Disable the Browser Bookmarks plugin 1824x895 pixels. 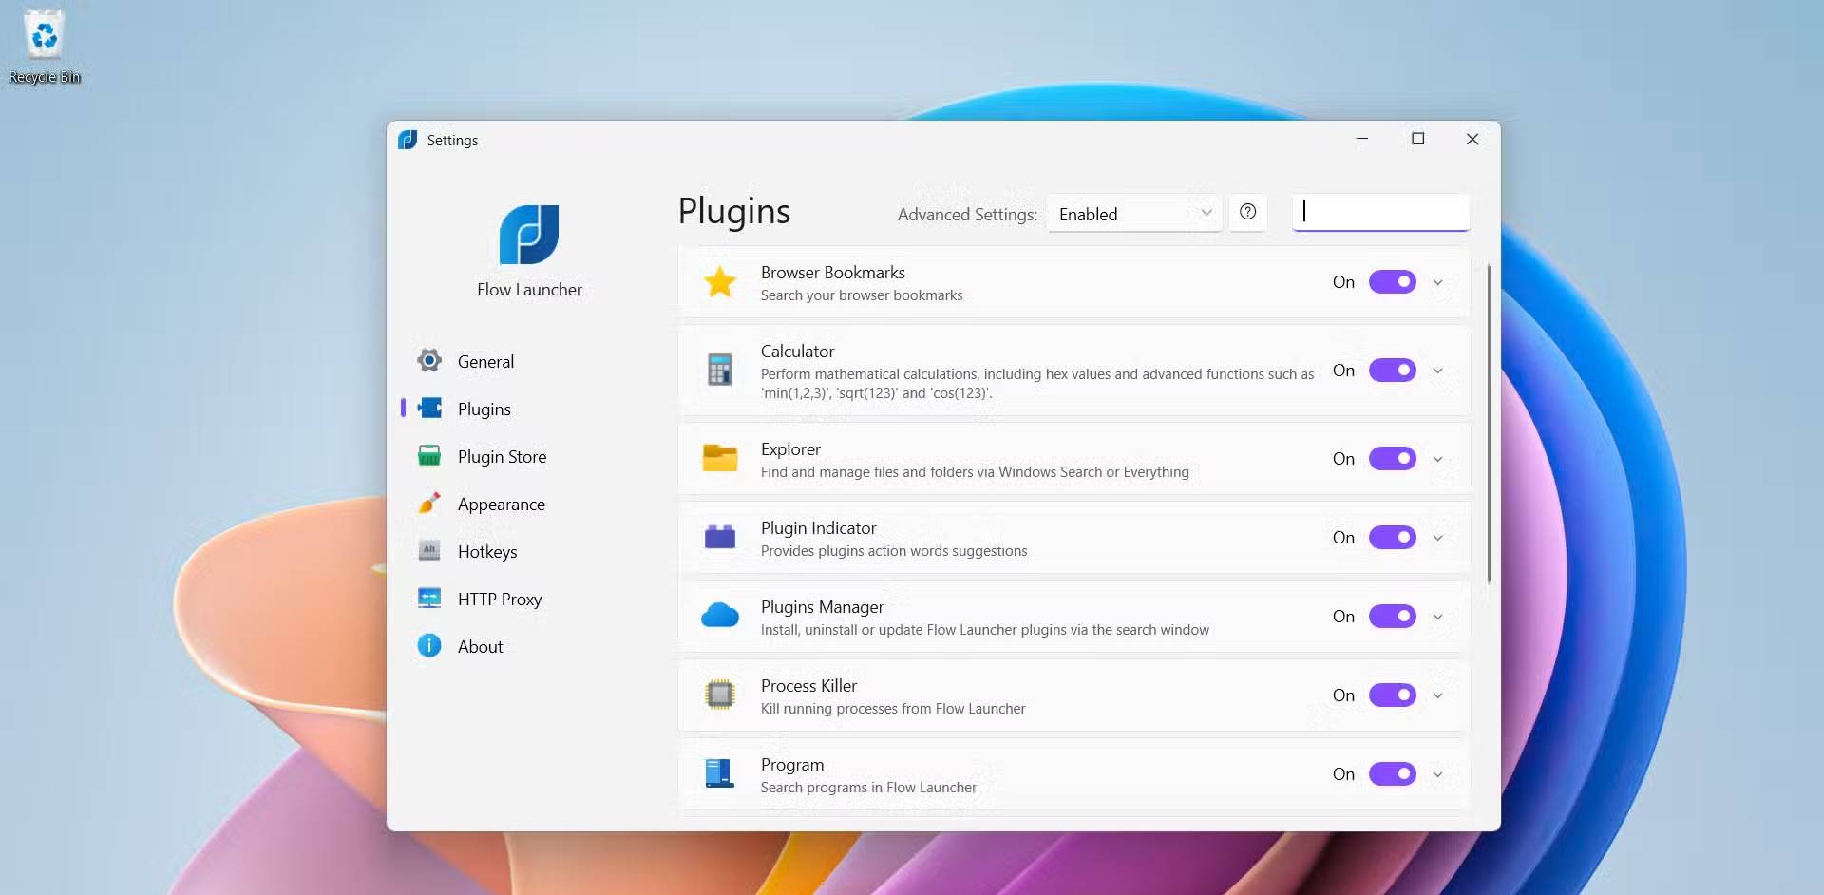pos(1391,281)
